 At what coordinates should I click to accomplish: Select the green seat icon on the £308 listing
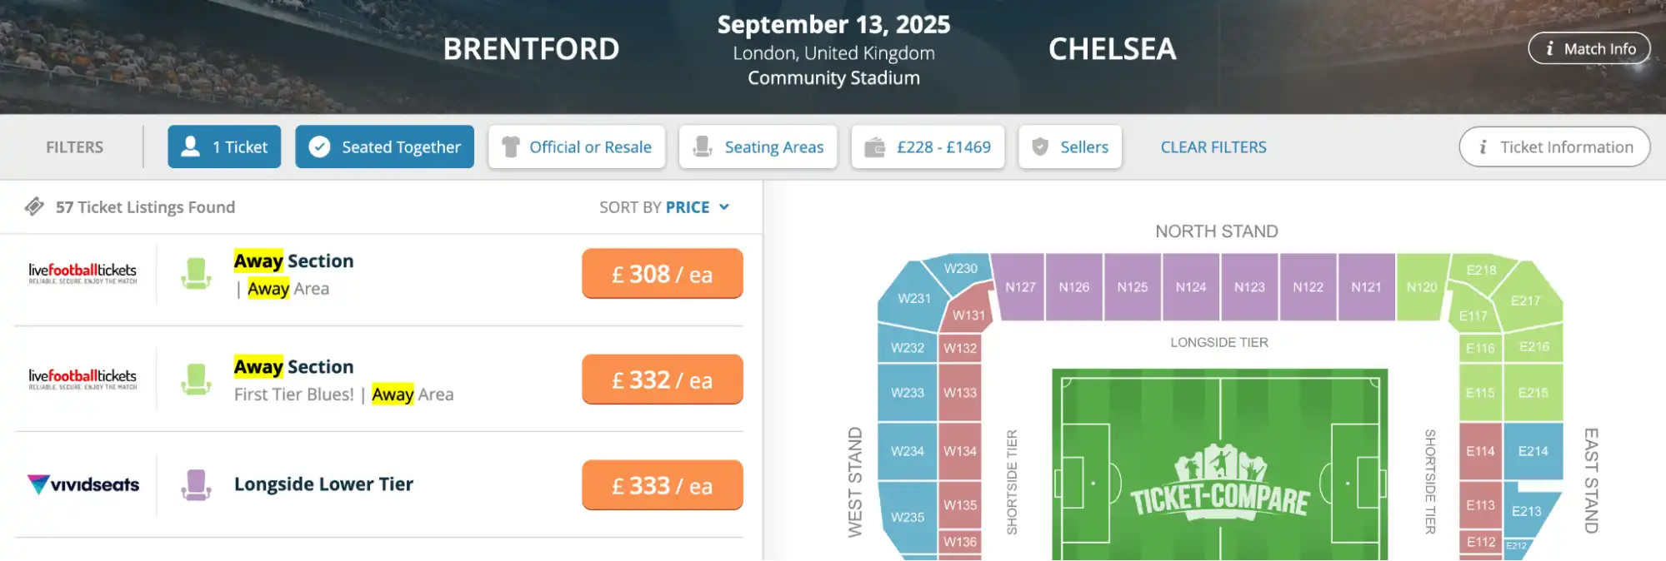pyautogui.click(x=197, y=273)
